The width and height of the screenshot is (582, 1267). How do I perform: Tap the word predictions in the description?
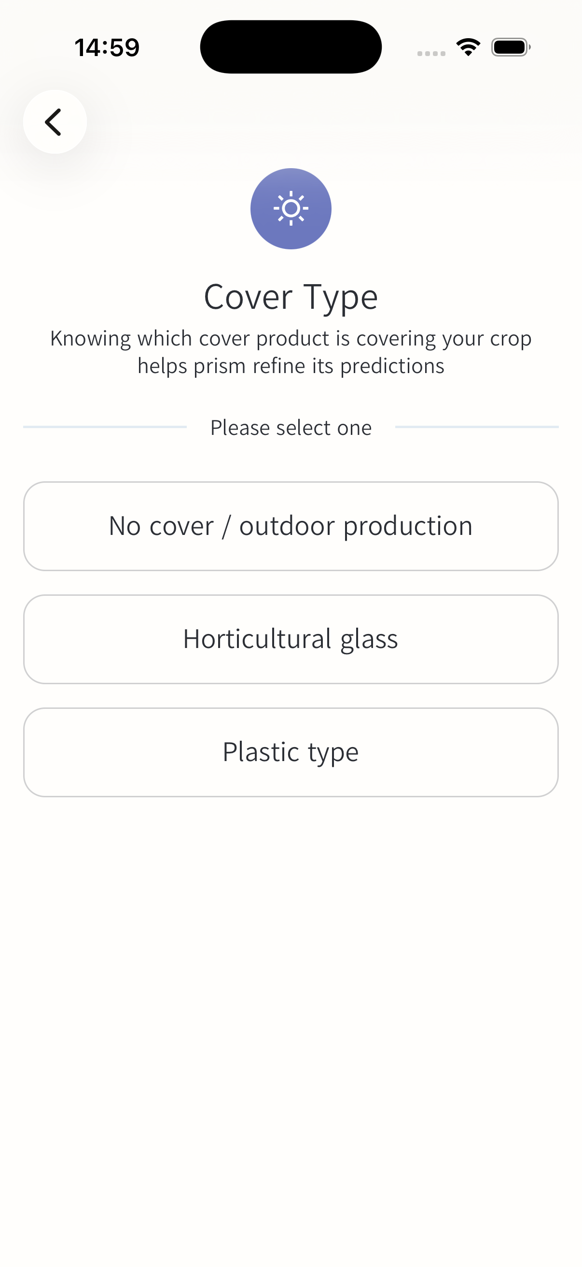392,366
